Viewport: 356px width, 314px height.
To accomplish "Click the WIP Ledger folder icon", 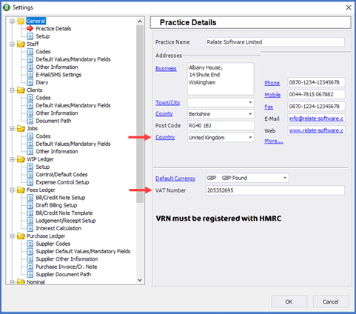I will (21, 159).
